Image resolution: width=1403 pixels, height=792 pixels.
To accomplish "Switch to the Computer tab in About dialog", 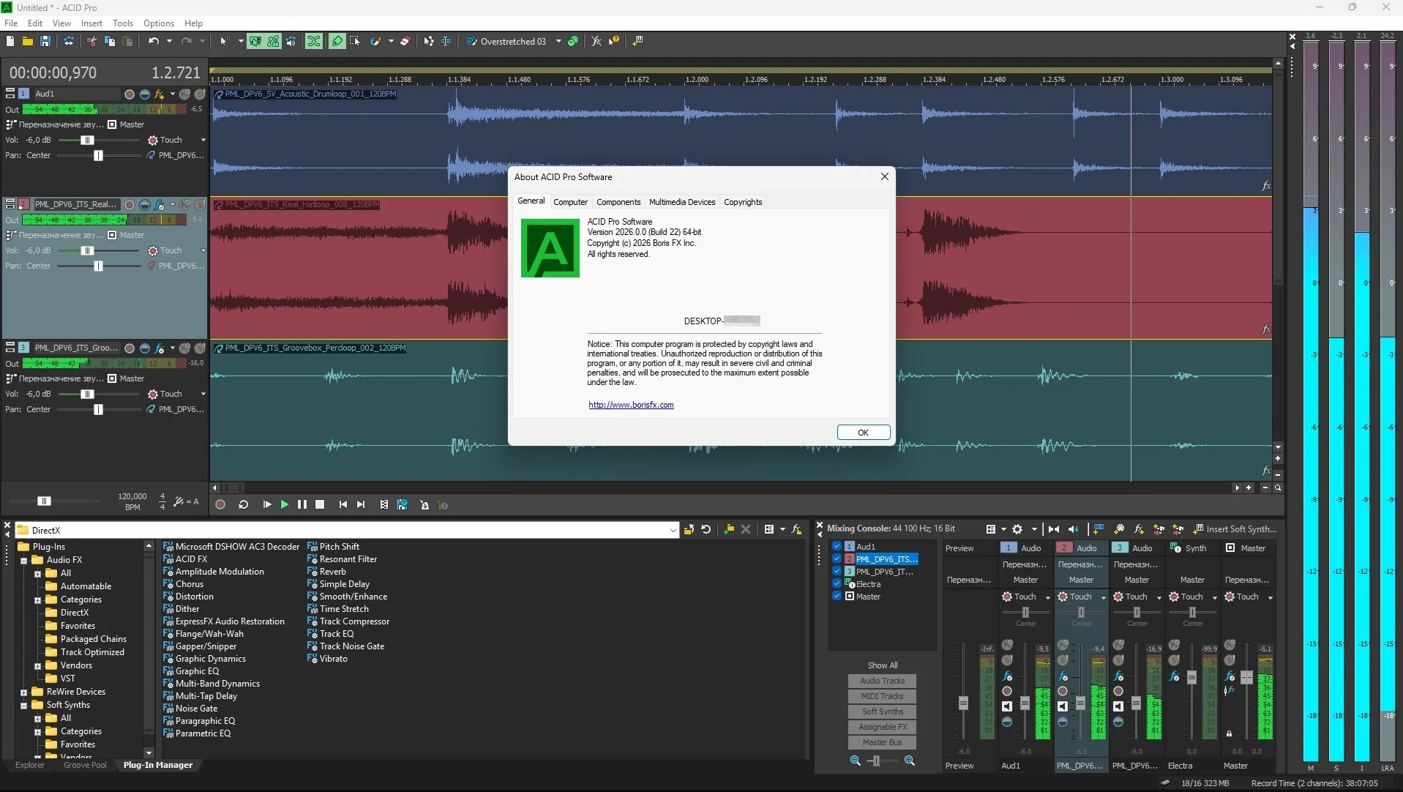I will tap(570, 202).
